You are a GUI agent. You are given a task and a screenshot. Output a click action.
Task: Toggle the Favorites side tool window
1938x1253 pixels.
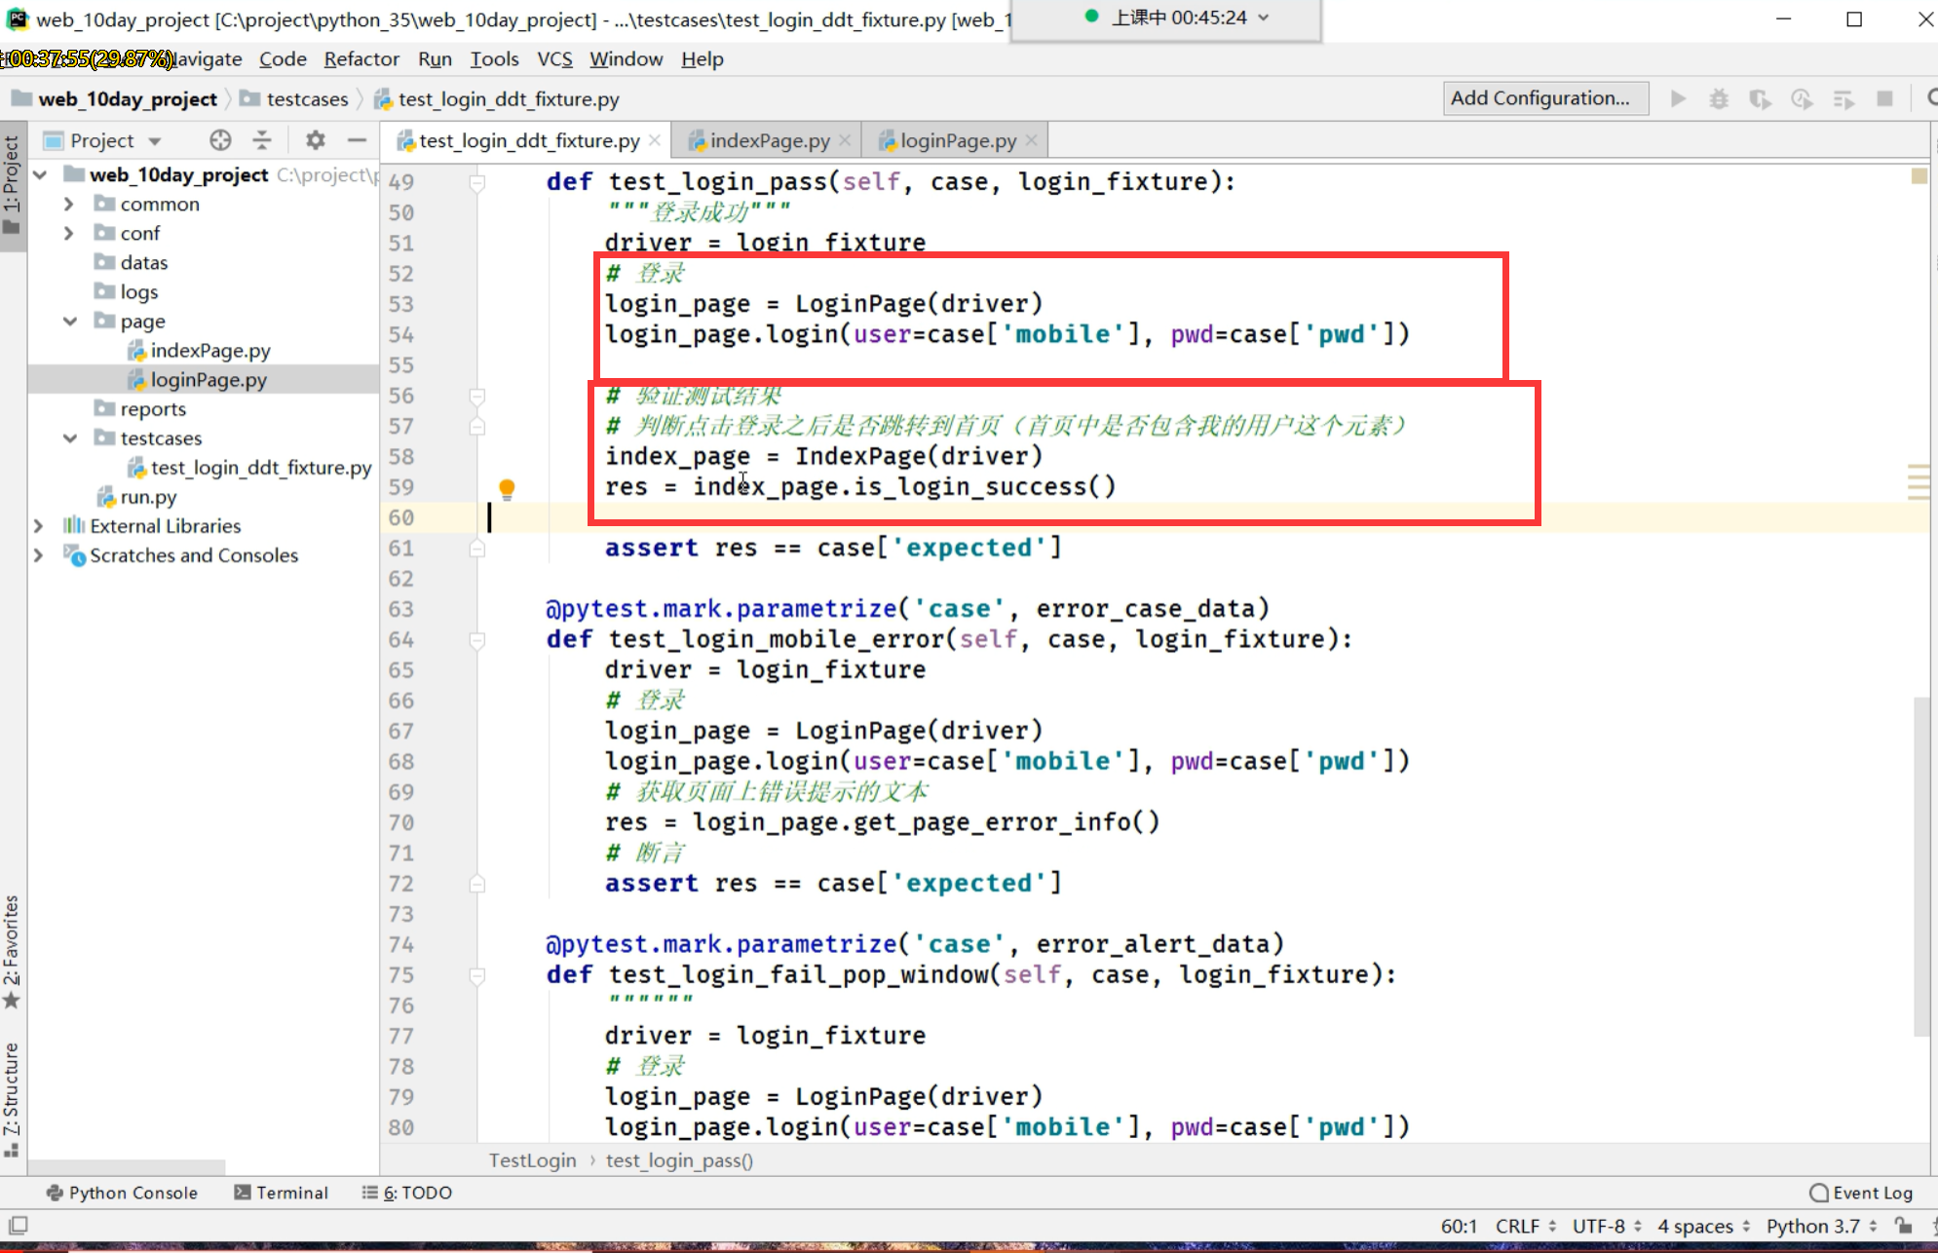pos(12,950)
